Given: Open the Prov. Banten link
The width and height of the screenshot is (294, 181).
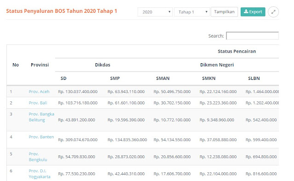Looking at the screenshot, I should click(x=41, y=137).
